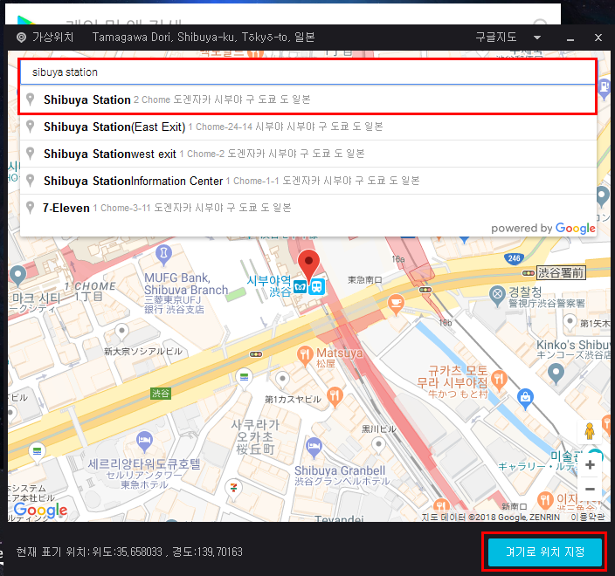Open Street View pegman icon
This screenshot has height=576, width=615.
tap(589, 431)
